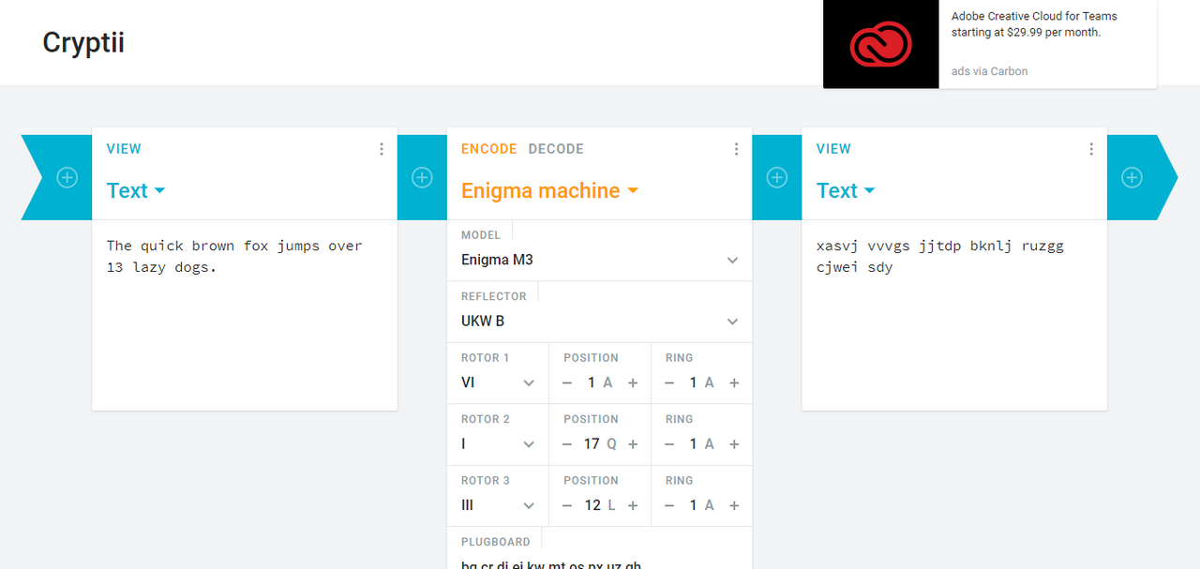
Task: Click the Cryptii site title
Action: tap(83, 43)
